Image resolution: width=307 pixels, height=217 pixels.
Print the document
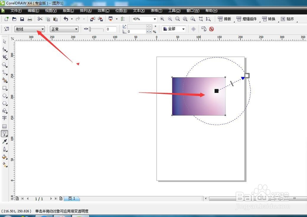click(30, 19)
